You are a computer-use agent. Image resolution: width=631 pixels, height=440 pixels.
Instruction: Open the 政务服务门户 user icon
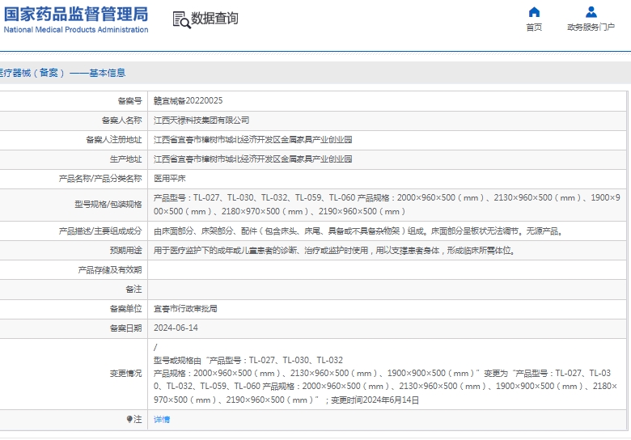591,12
